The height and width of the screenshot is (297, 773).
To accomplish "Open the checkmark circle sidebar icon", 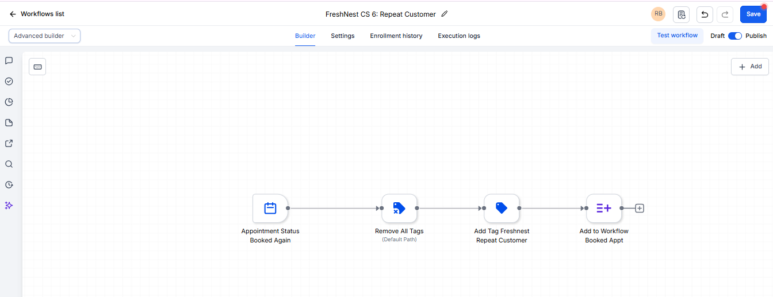I will tap(9, 81).
